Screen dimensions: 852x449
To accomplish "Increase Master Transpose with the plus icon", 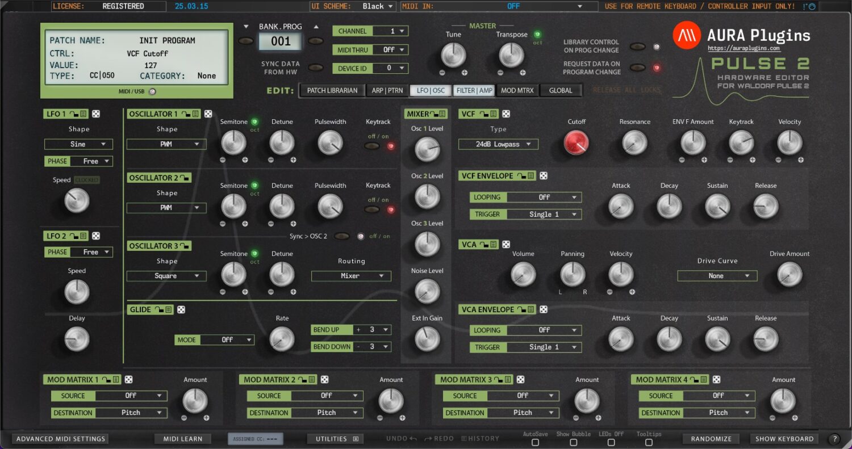I will point(523,73).
